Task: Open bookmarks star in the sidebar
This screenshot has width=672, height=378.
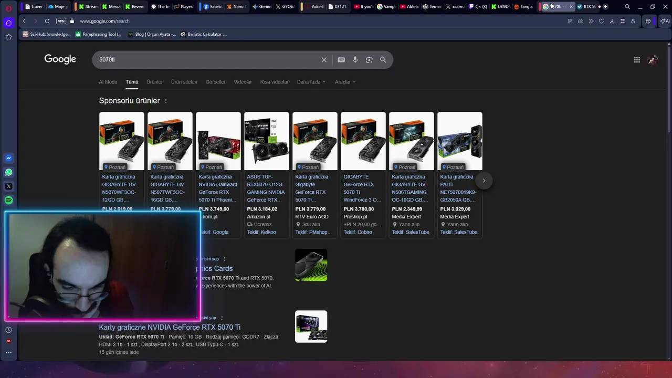Action: tap(8, 37)
